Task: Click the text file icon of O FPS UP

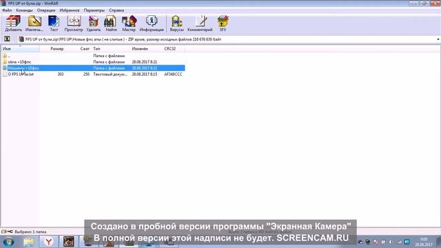Action: click(x=5, y=74)
